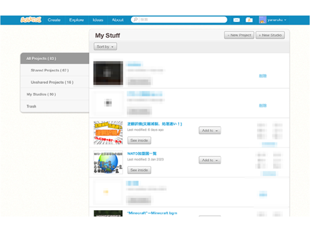Click the search magnifier icon
This screenshot has width=310, height=232.
coord(136,19)
